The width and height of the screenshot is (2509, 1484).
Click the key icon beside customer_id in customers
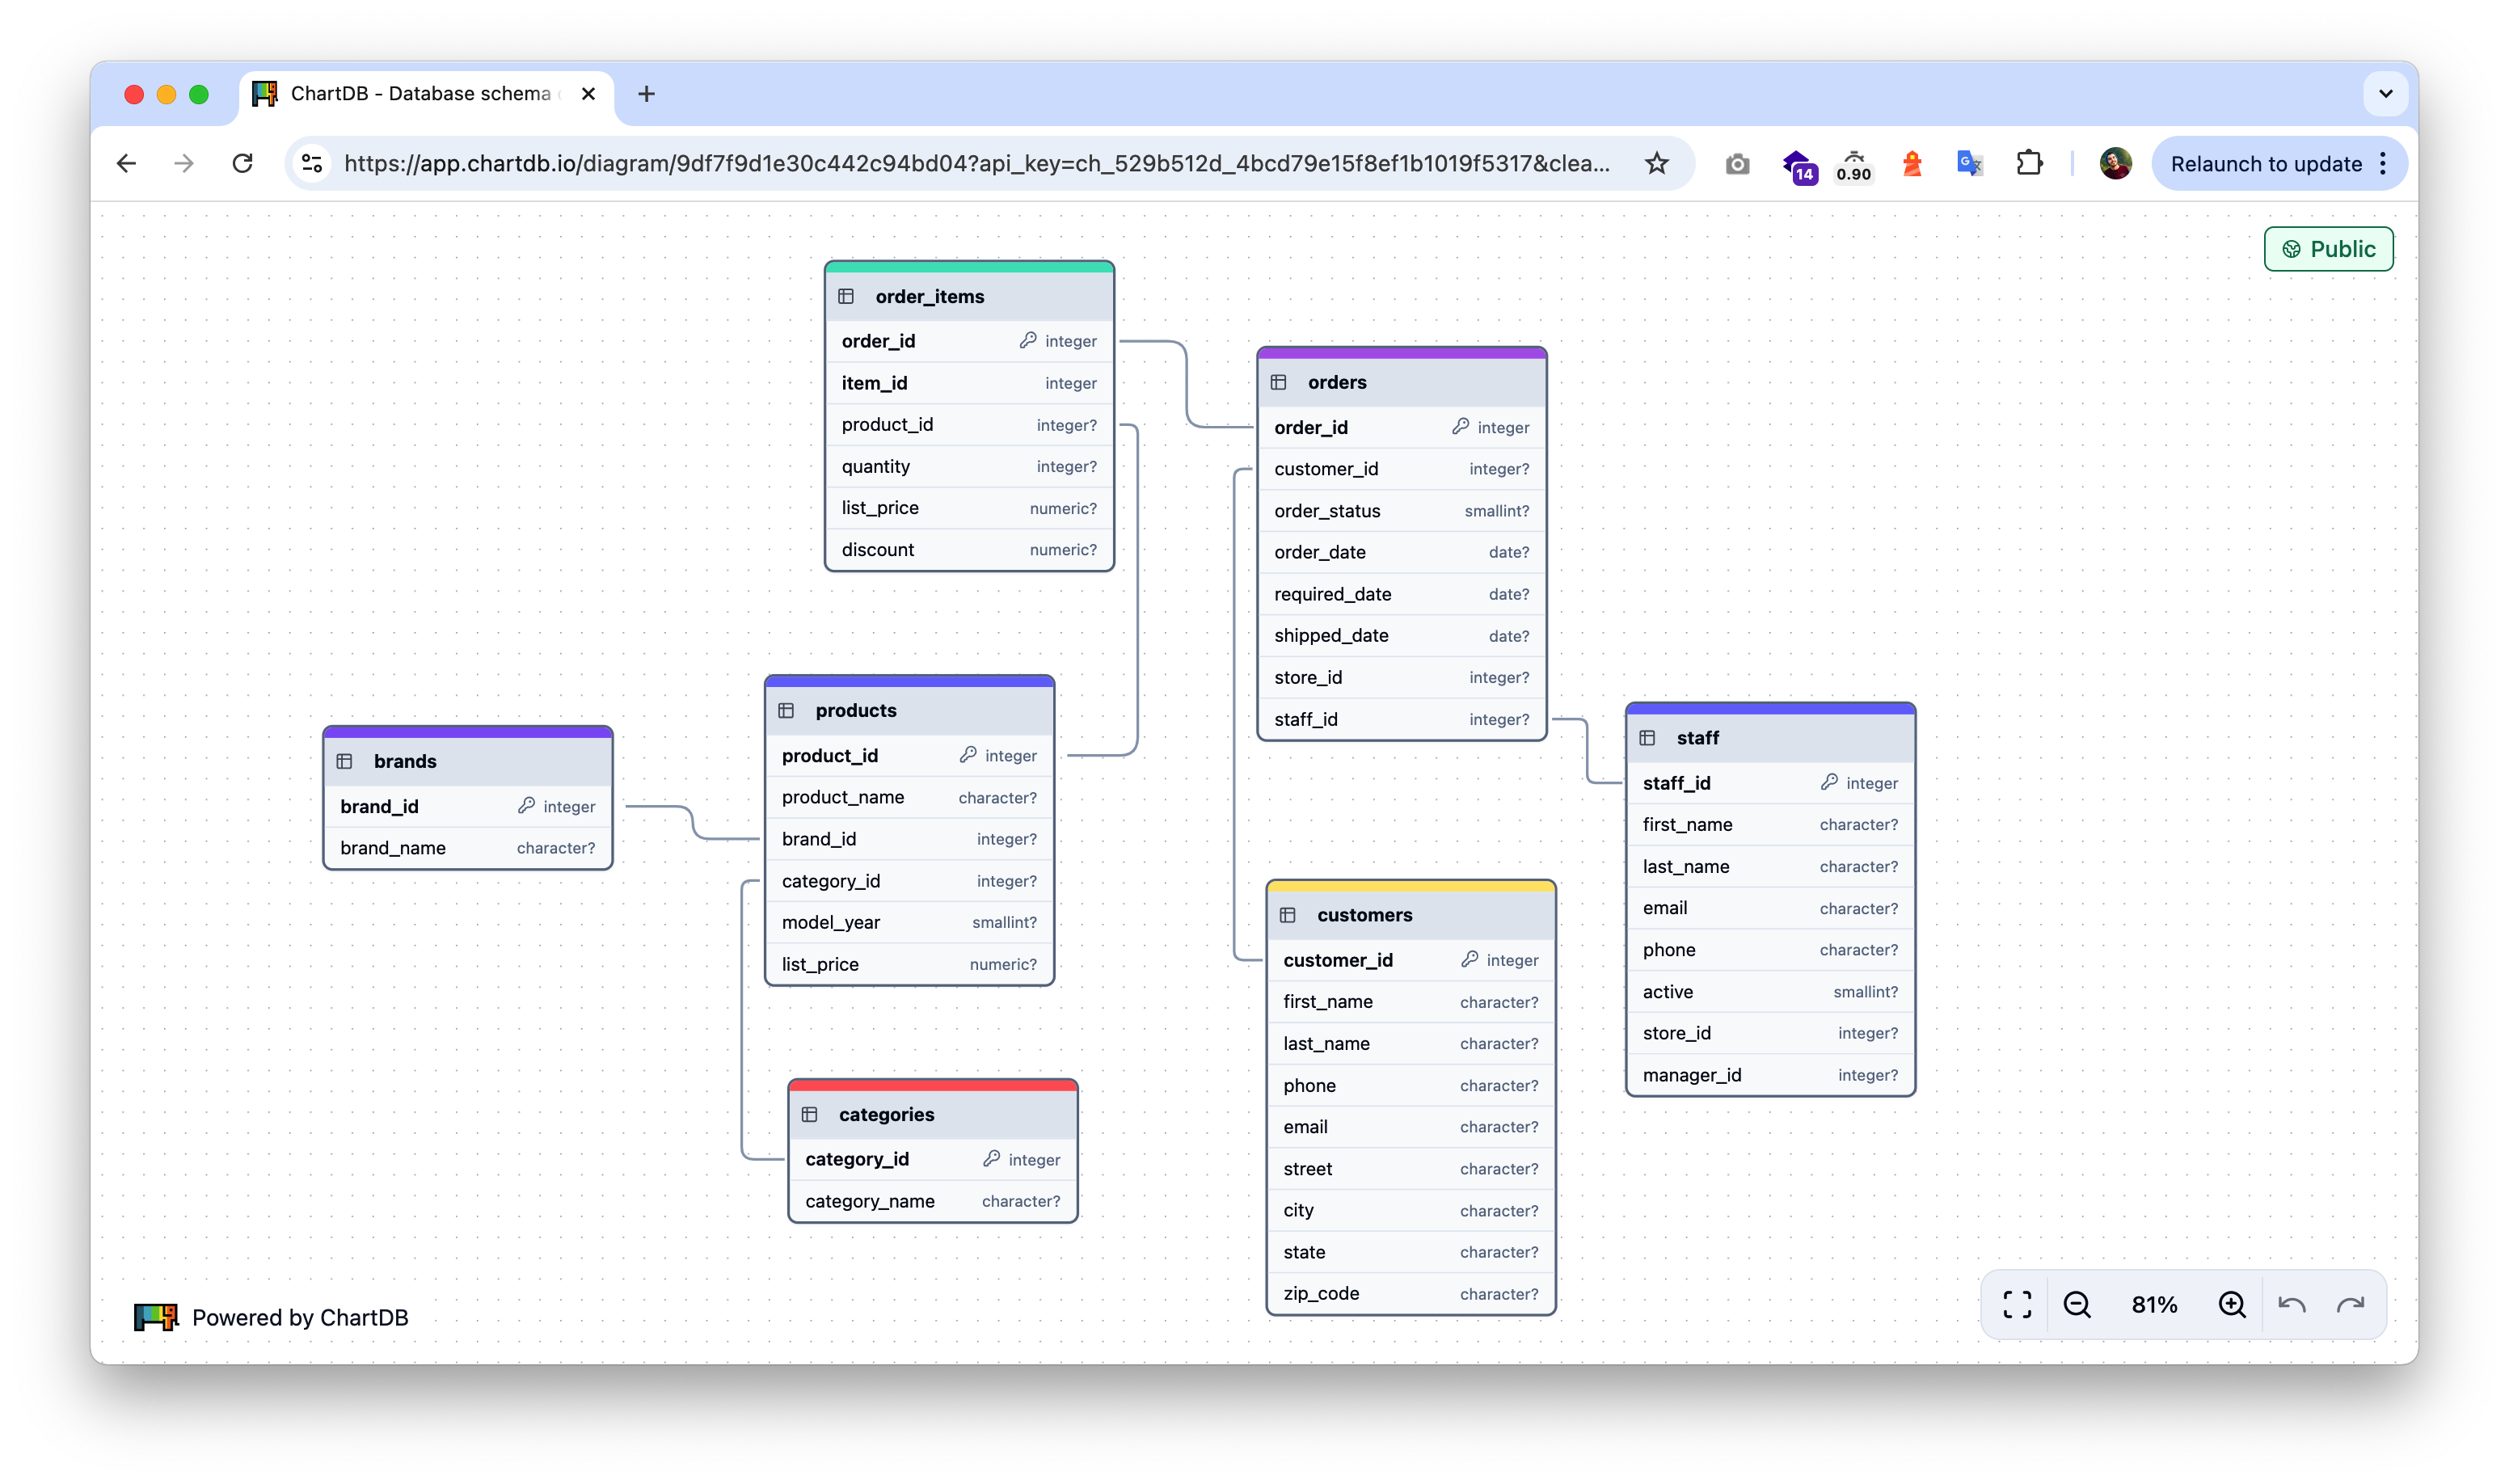pos(1469,959)
